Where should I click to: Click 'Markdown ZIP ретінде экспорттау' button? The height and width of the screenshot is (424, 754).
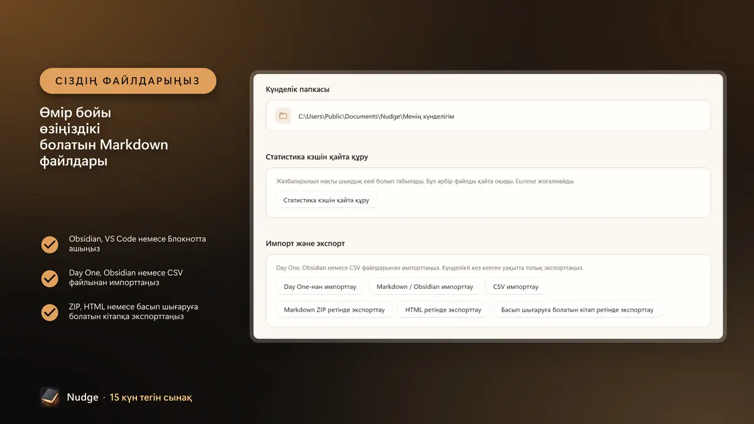coord(334,310)
